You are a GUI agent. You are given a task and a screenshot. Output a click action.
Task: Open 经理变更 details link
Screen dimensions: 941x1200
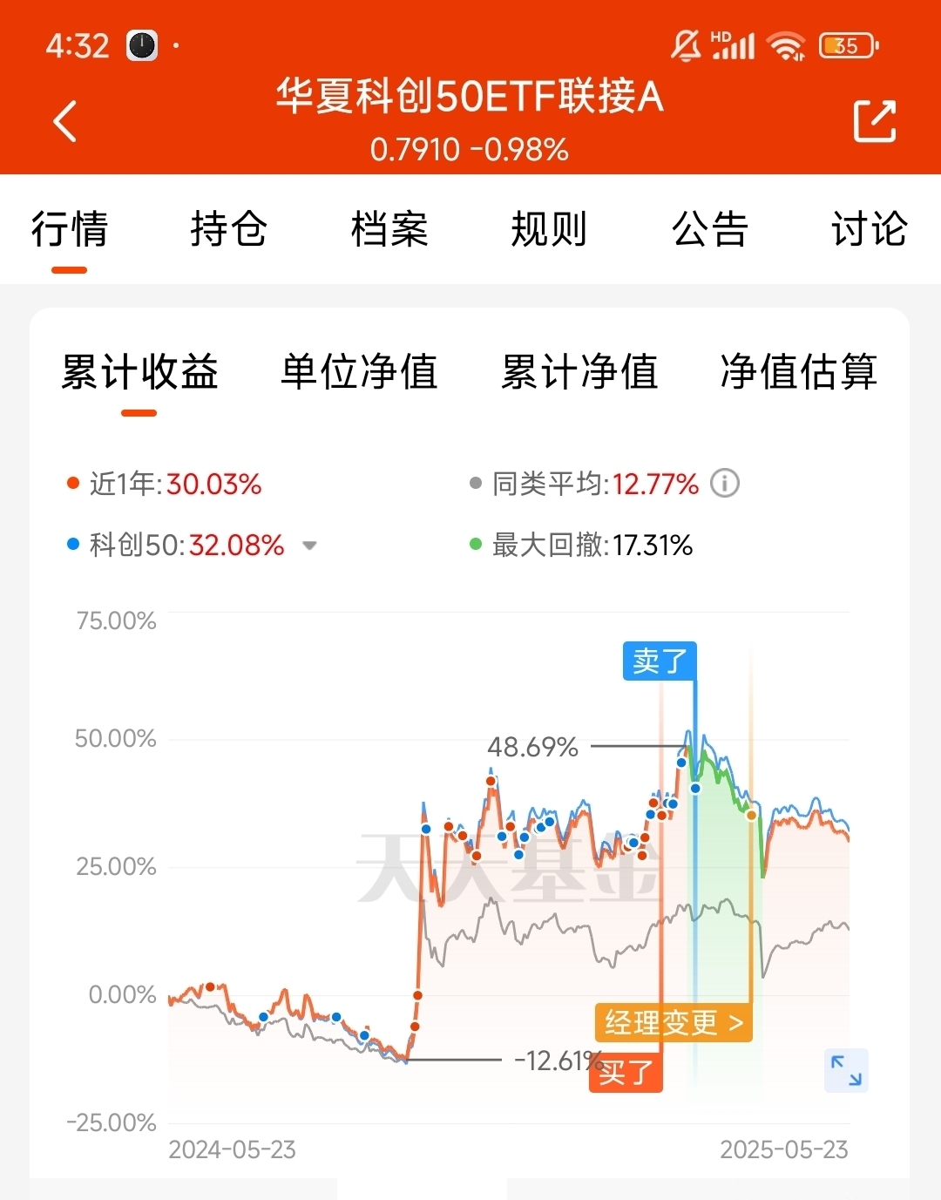pyautogui.click(x=674, y=1022)
